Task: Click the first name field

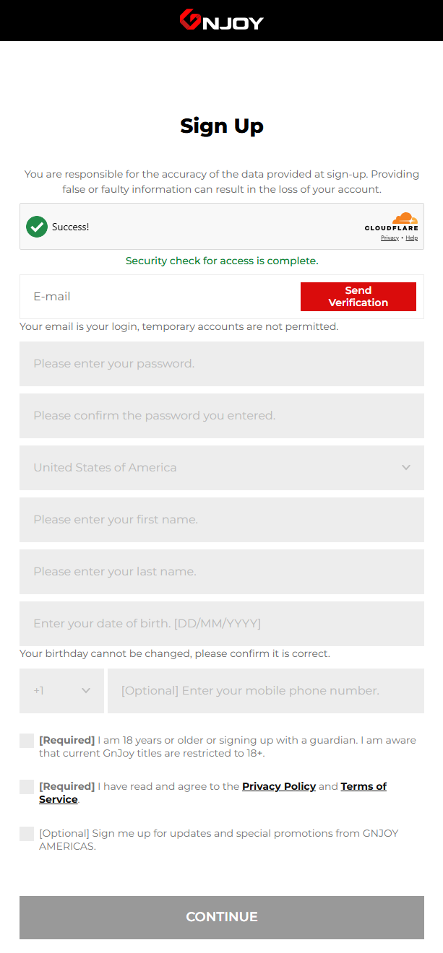Action: 222,520
